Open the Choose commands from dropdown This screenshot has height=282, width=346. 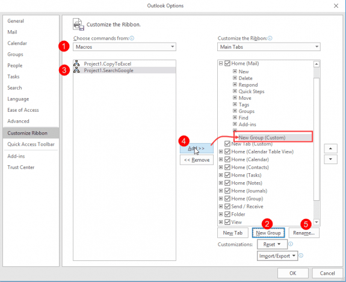point(125,47)
